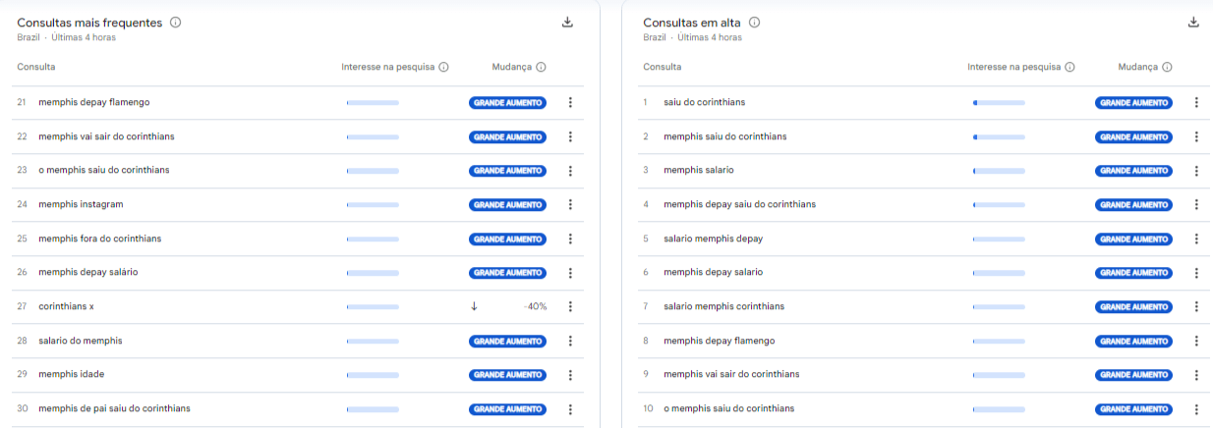Click the Consulta column header in right panel
This screenshot has height=428, width=1213.
[x=663, y=67]
